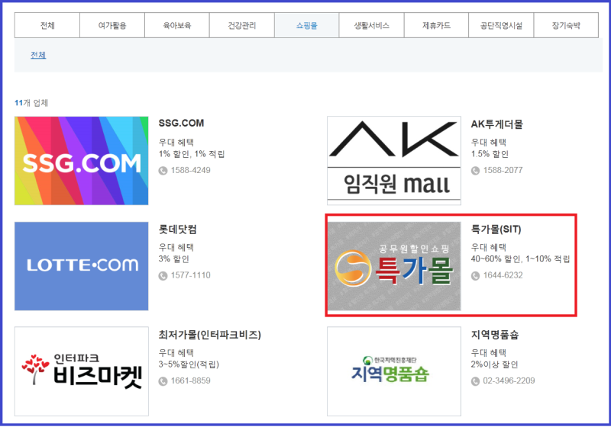
Task: Click the AK투게더몰 title link
Action: pos(497,124)
